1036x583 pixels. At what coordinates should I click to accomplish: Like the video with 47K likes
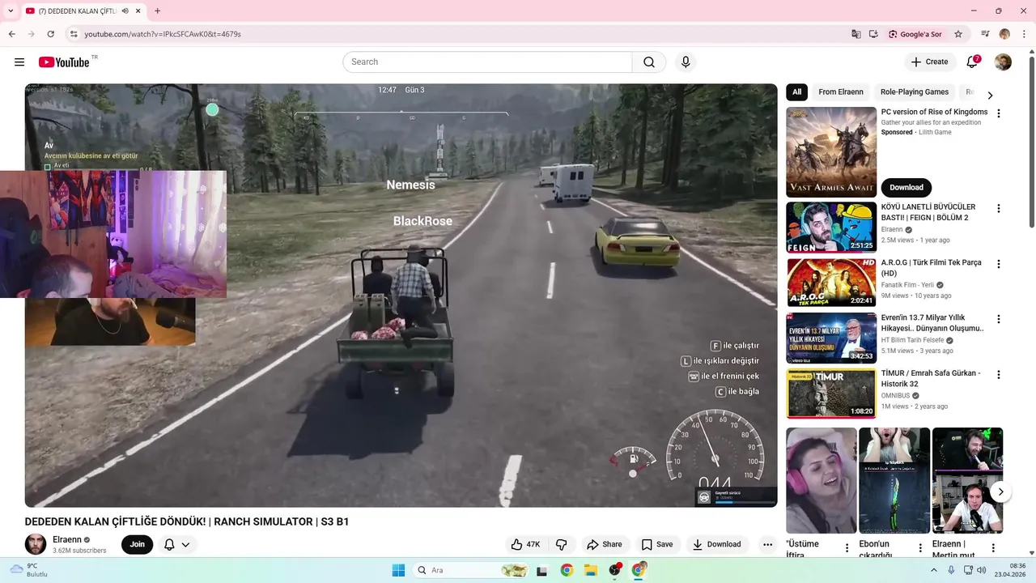point(524,544)
